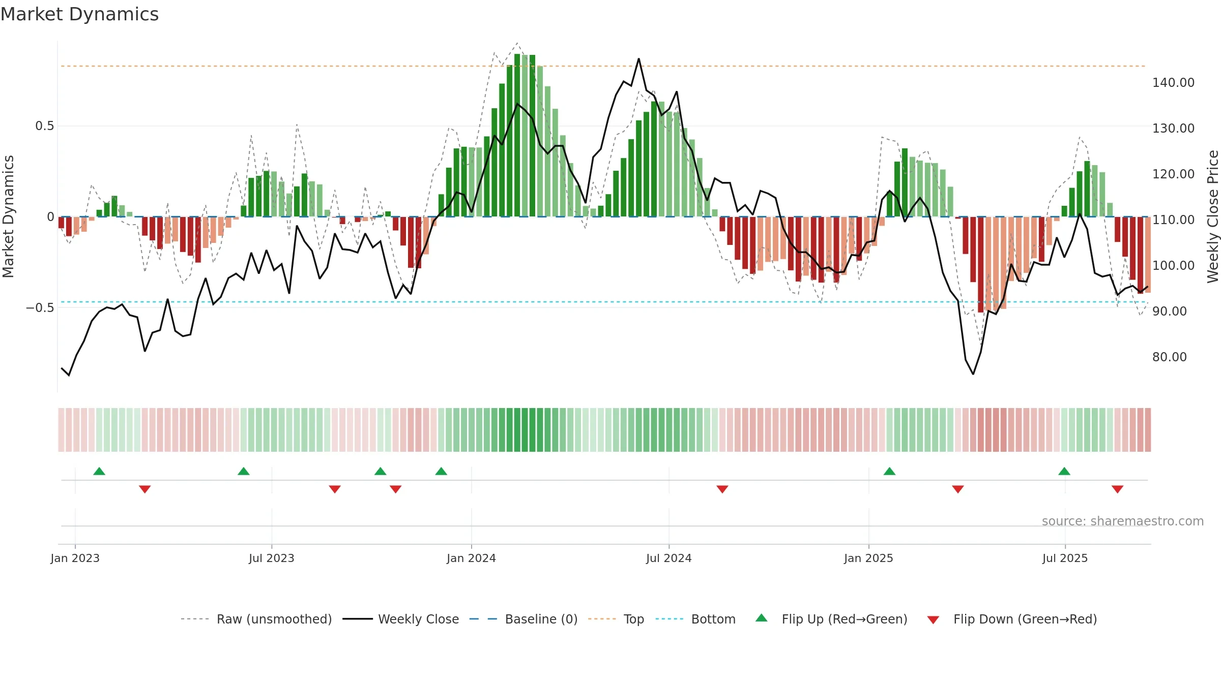The image size is (1221, 686).
Task: Click the Flip Up triangle in early June 2023
Action: [244, 471]
